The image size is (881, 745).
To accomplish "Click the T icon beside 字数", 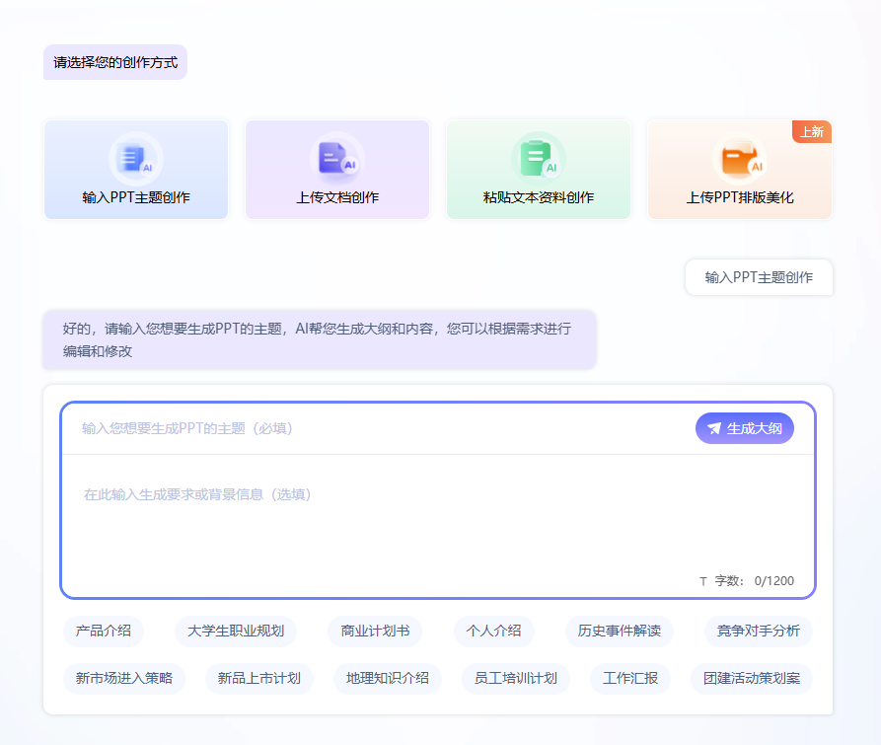I will pos(702,581).
